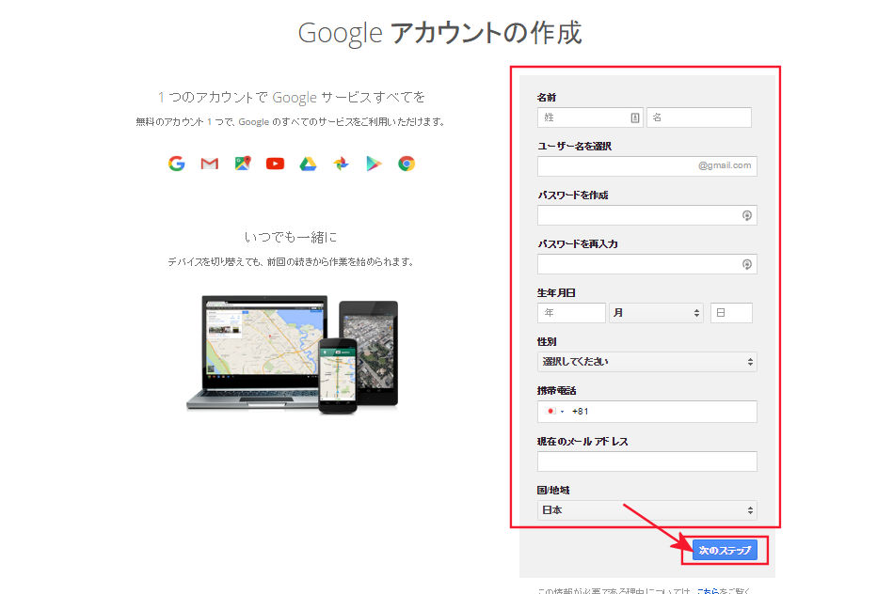The image size is (893, 594).
Task: Open the 月 month dropdown
Action: point(656,313)
